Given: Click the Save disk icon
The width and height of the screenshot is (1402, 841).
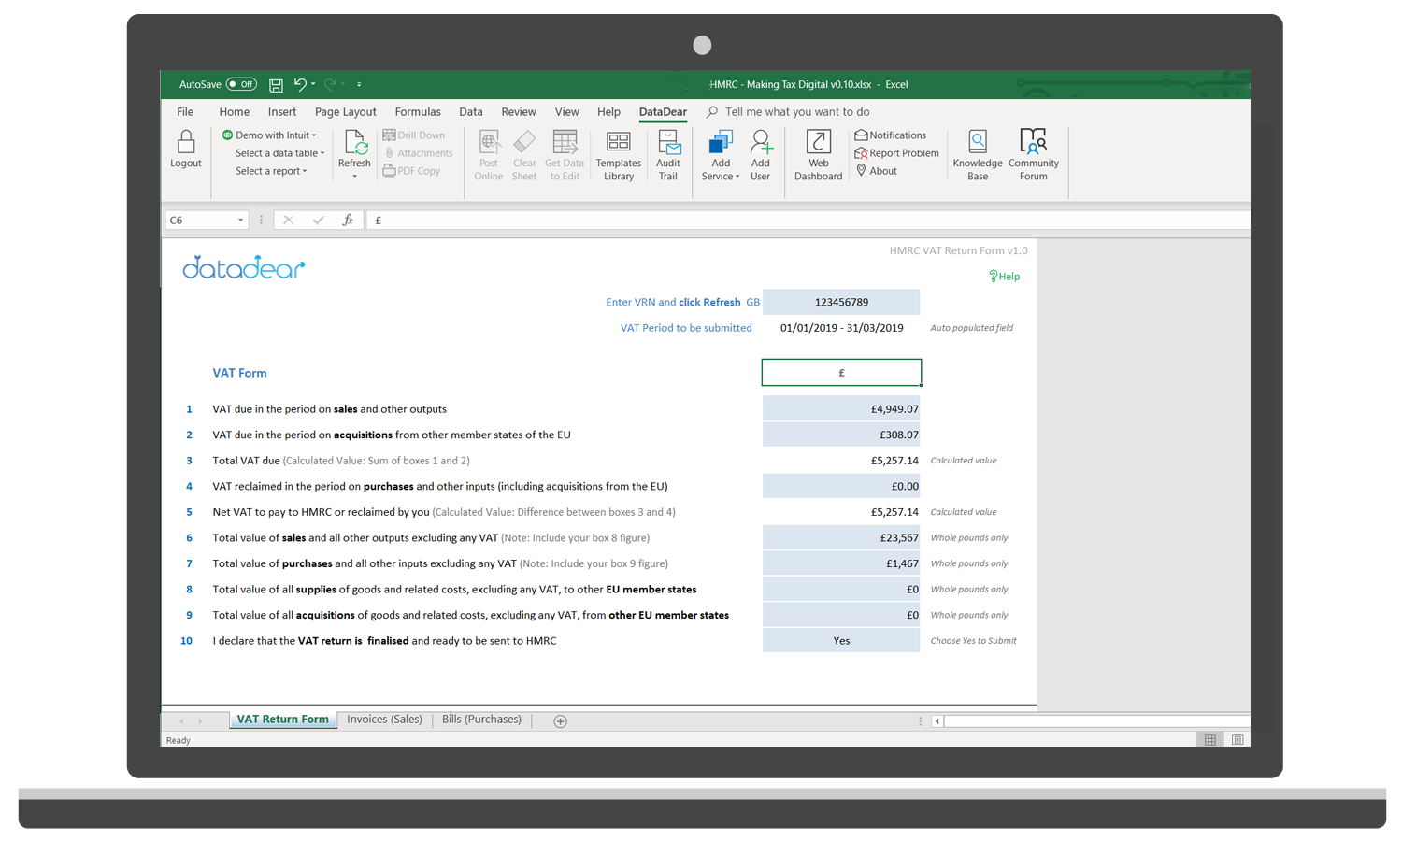Looking at the screenshot, I should (276, 85).
